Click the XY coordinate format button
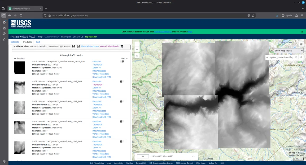The width and height of the screenshot is (306, 165). tap(143, 156)
